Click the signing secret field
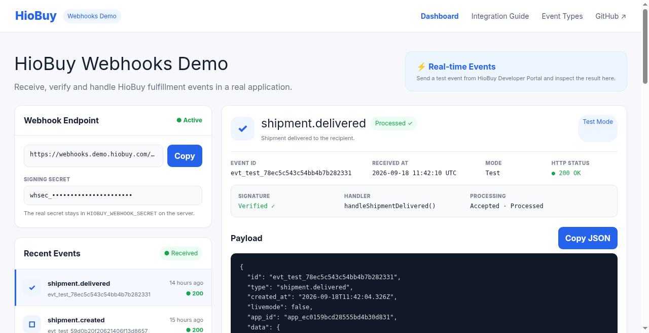Viewport: 649px width, 333px height. click(x=113, y=195)
